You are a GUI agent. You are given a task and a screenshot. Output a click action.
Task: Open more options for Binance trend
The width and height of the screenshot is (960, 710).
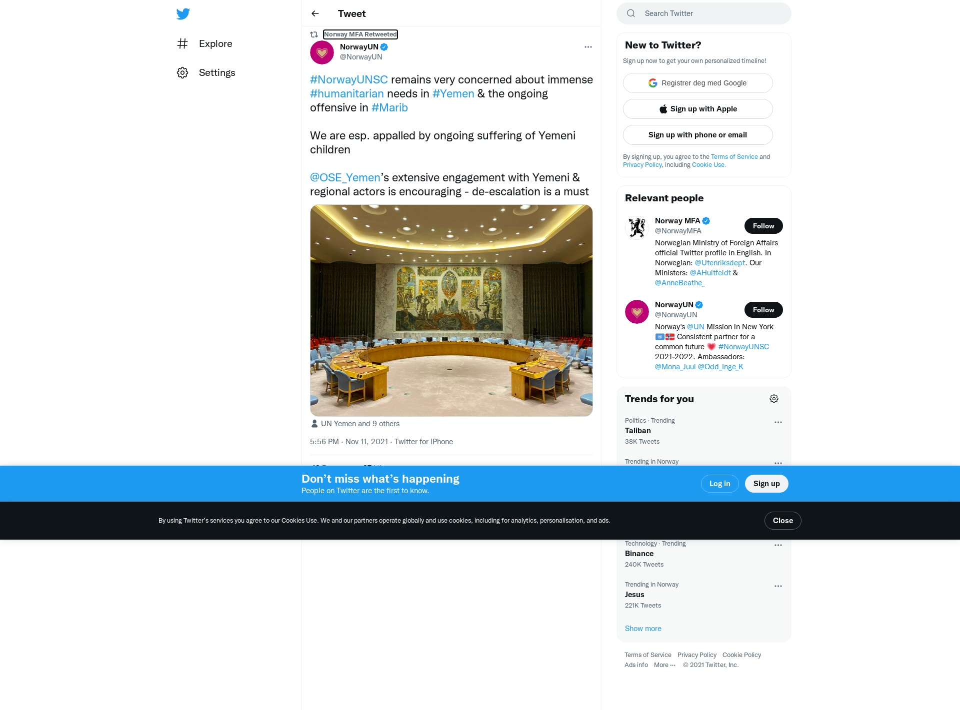pyautogui.click(x=778, y=545)
